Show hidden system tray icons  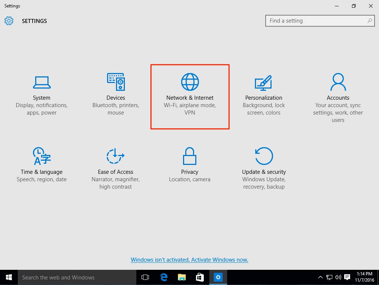(x=320, y=277)
